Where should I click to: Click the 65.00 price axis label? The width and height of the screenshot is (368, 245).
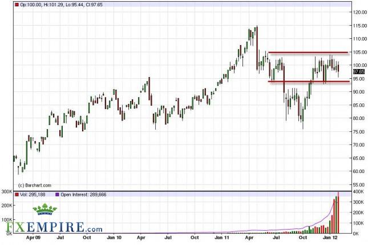[359, 158]
